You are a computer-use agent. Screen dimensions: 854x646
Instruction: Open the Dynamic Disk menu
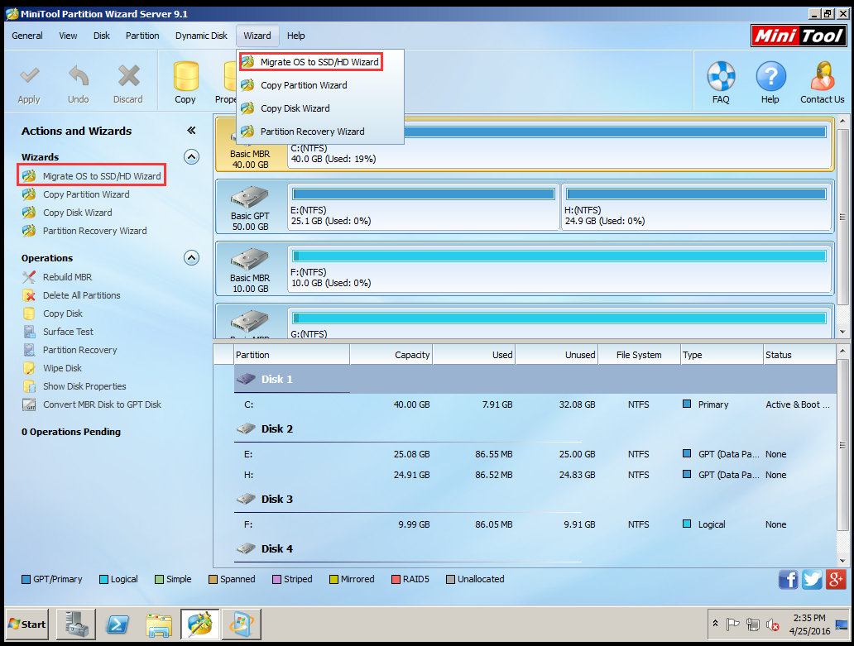201,36
